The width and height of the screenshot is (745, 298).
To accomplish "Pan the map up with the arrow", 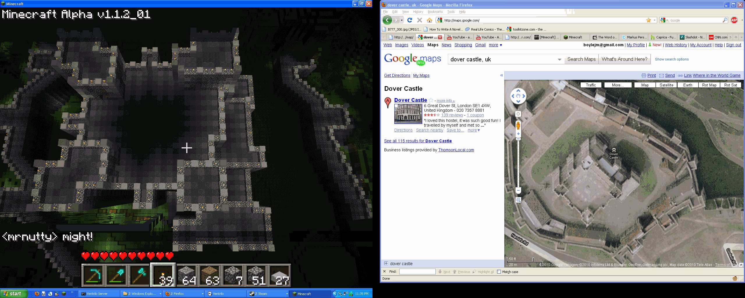I will pos(518,91).
